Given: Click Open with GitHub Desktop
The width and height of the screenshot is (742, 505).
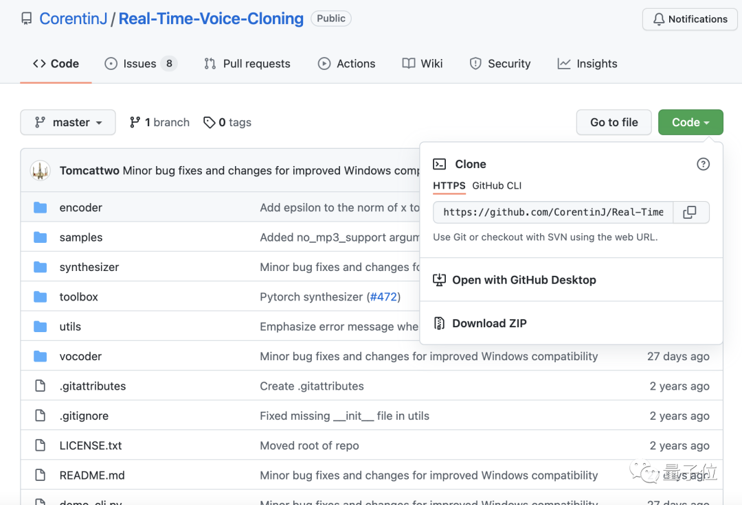Looking at the screenshot, I should (x=524, y=280).
